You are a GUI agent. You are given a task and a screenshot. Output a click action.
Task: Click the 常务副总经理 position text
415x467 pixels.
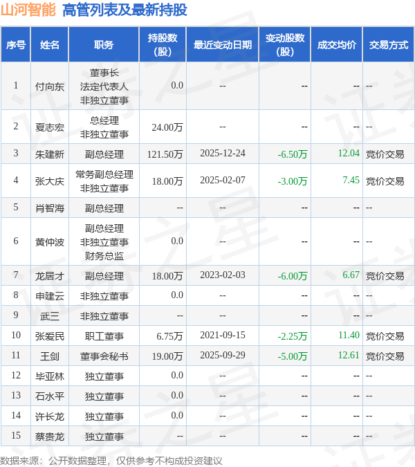104,174
